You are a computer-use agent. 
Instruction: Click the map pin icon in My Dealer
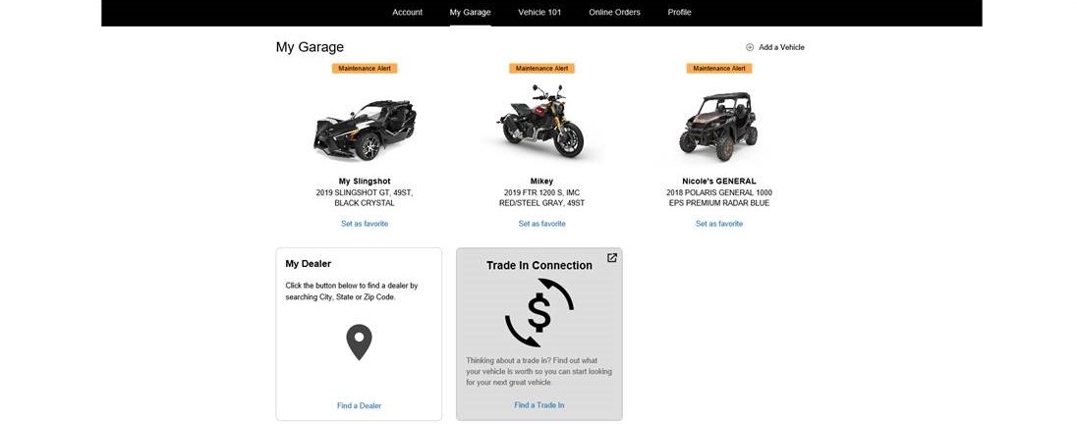359,342
